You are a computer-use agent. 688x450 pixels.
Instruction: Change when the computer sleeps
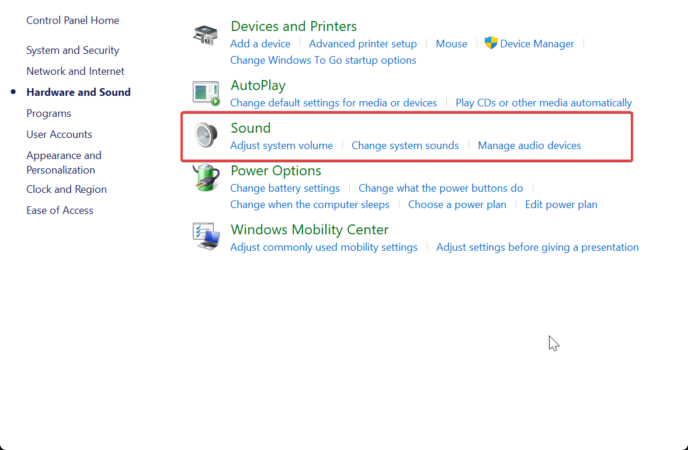(x=310, y=205)
